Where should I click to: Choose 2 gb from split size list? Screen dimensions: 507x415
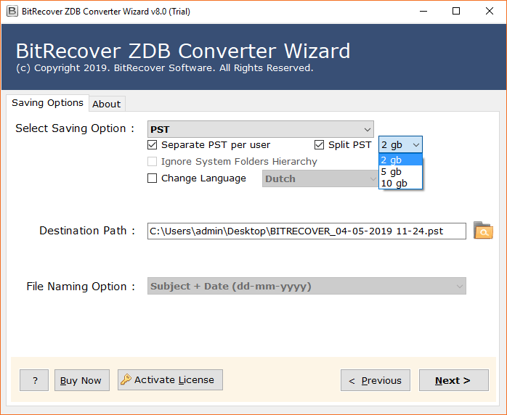pos(400,160)
